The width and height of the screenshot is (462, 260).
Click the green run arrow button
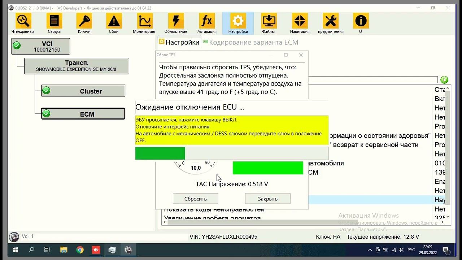(x=444, y=80)
